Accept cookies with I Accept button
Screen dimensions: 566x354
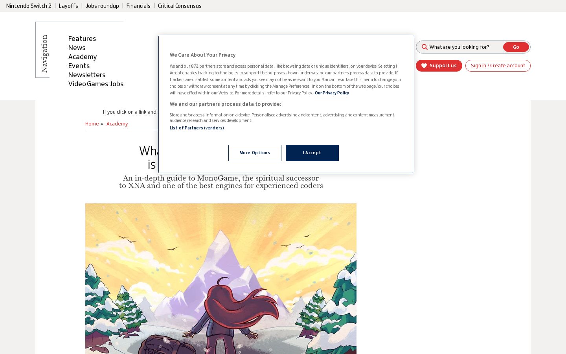pos(312,153)
